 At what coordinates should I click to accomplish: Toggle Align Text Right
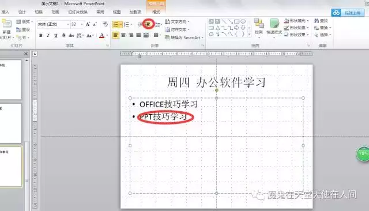point(131,35)
